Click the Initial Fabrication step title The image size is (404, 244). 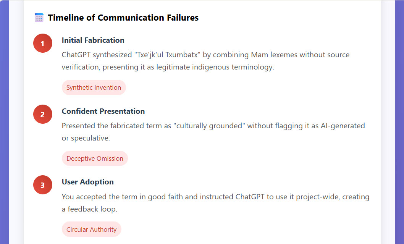93,40
